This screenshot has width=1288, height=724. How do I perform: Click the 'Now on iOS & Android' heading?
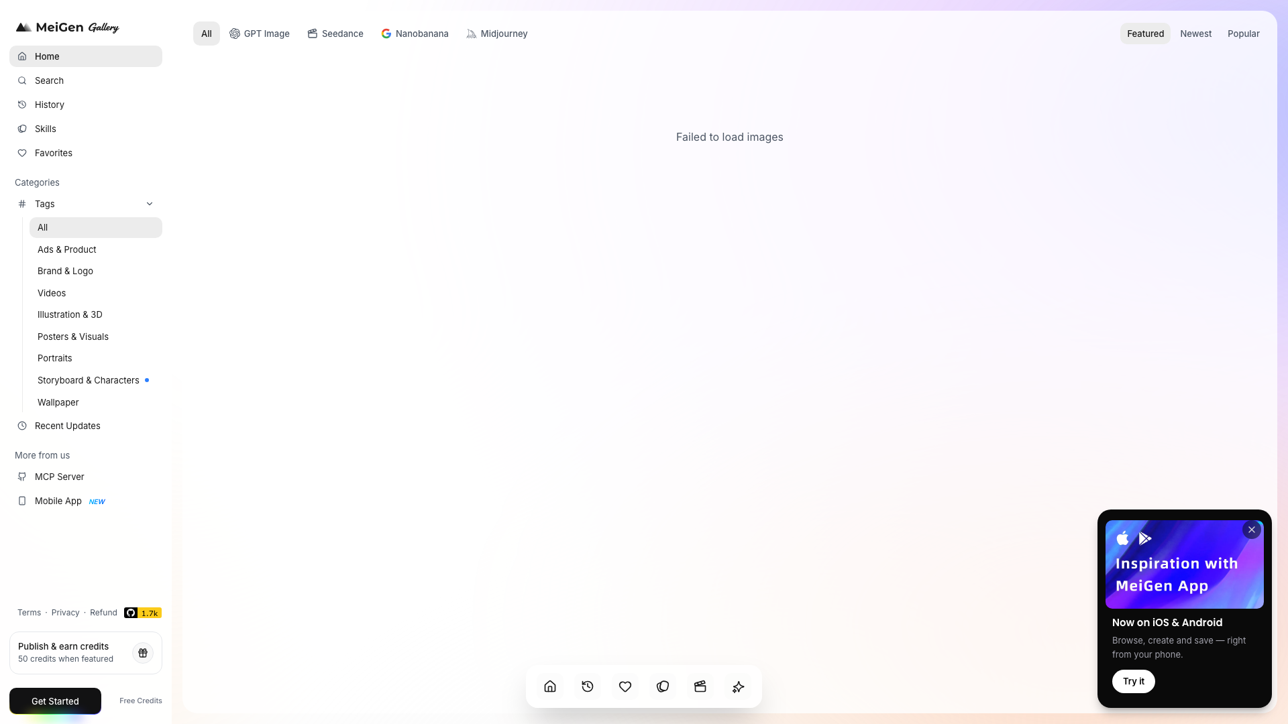click(1167, 622)
